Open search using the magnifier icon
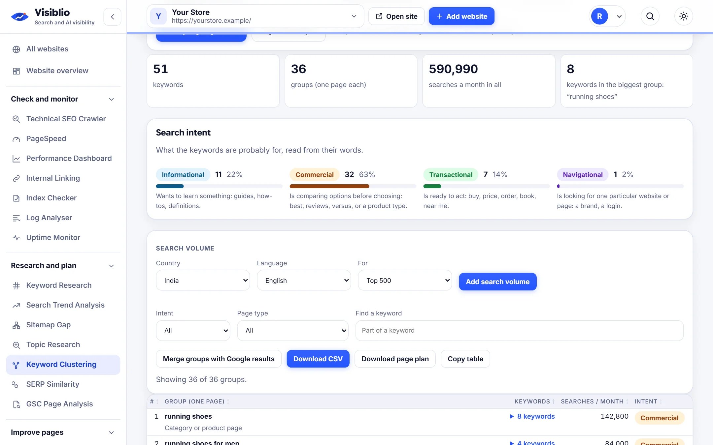Viewport: 713px width, 445px height. coord(650,16)
